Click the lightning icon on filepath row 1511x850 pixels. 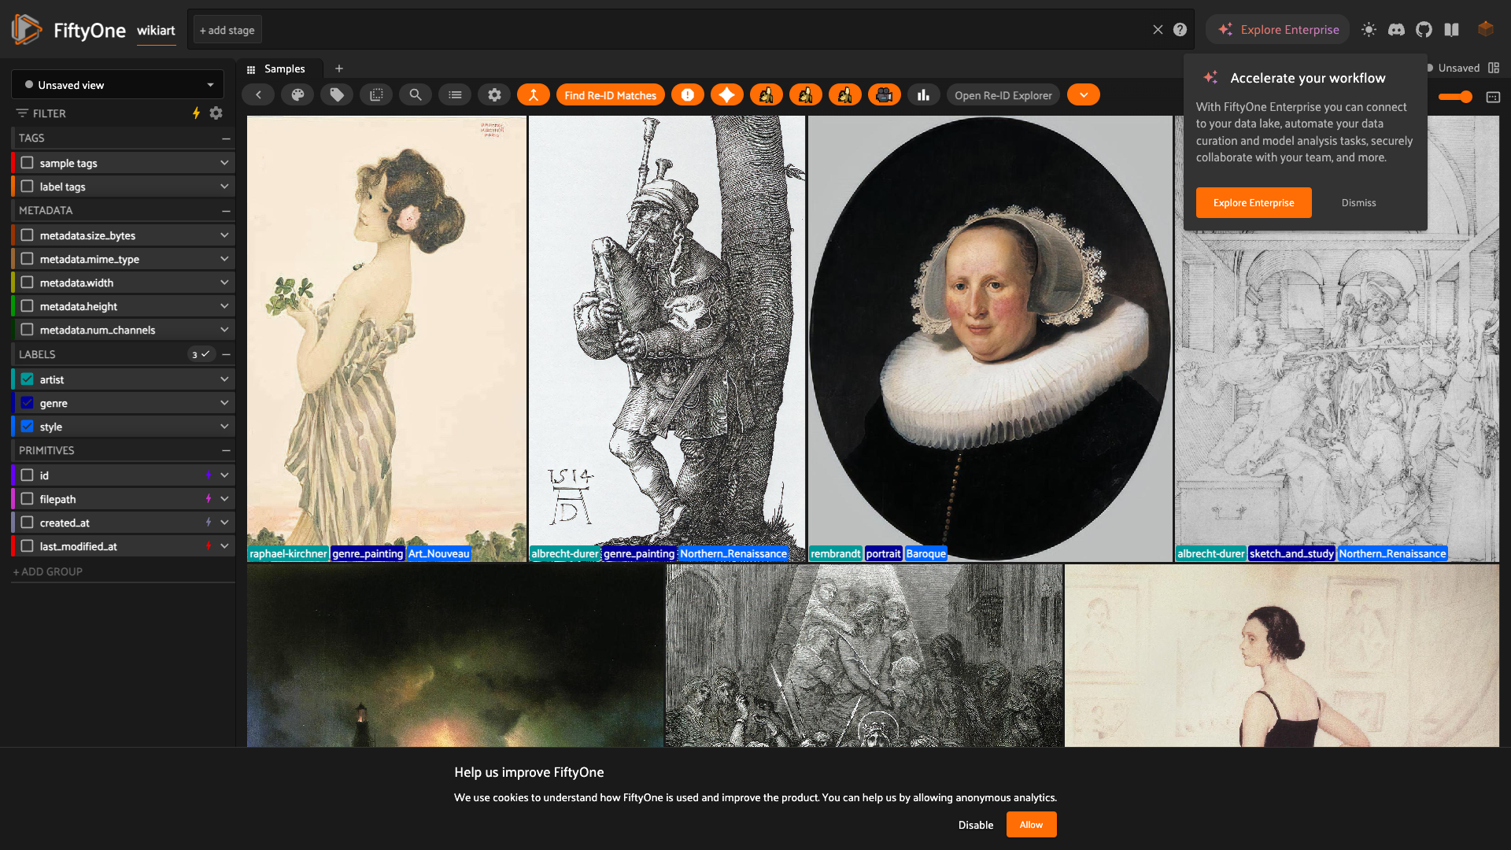209,499
